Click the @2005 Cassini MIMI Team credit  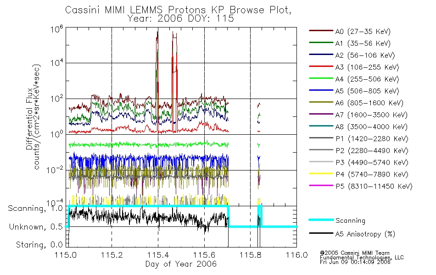pos(355,253)
